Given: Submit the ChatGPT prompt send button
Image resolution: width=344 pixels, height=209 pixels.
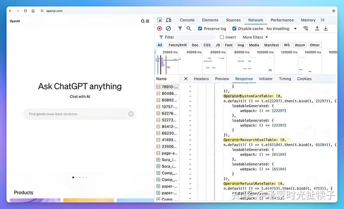Looking at the screenshot, I should (x=131, y=114).
